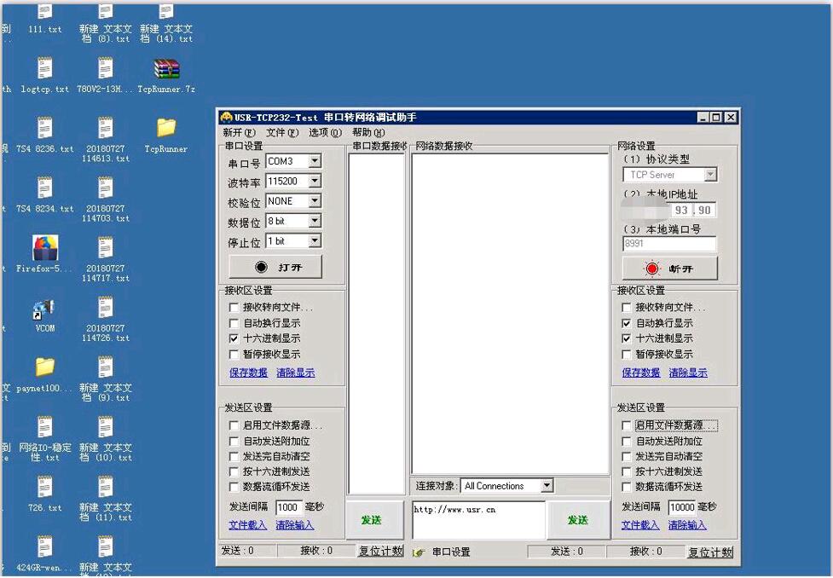This screenshot has height=578, width=833.
Task: Launch the VCOM shortcut icon
Action: tap(44, 308)
